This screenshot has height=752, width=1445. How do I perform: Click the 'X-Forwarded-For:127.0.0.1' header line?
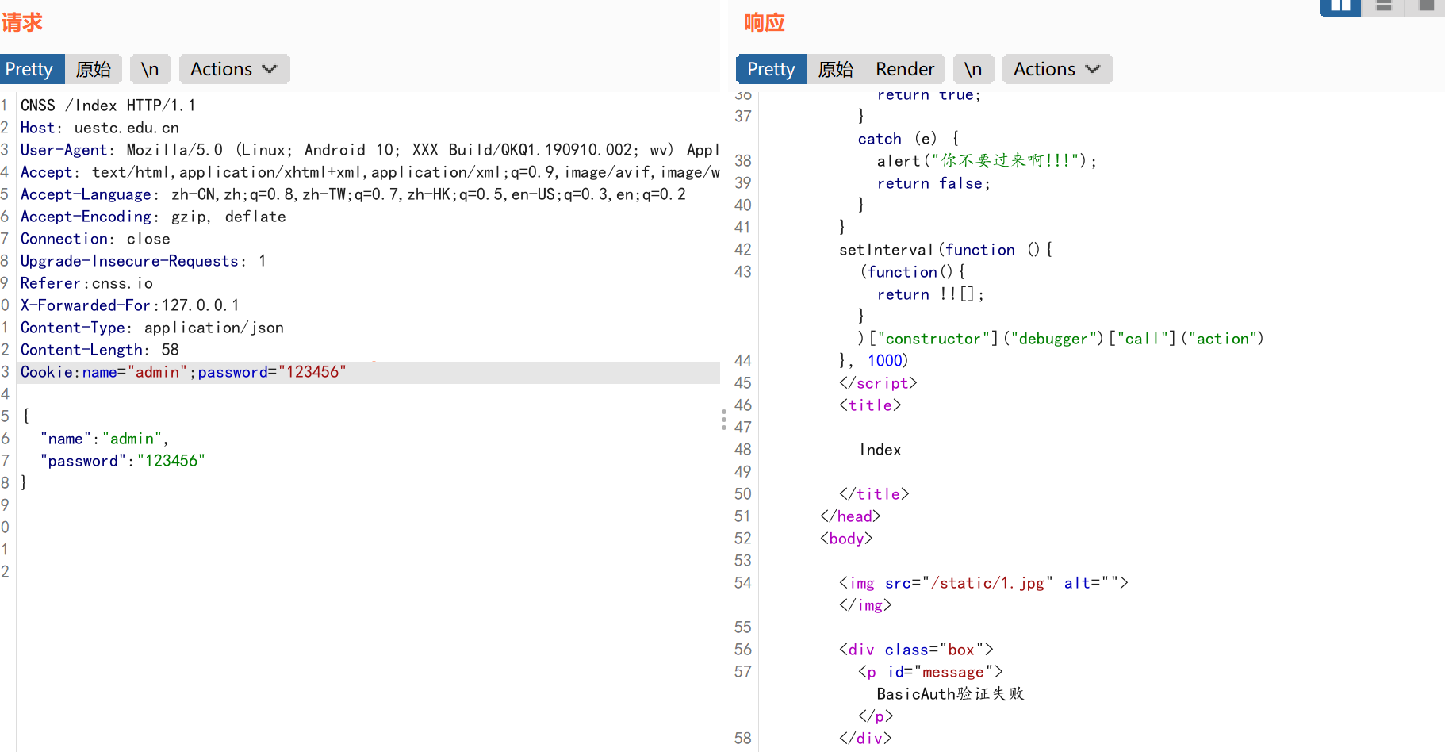129,305
